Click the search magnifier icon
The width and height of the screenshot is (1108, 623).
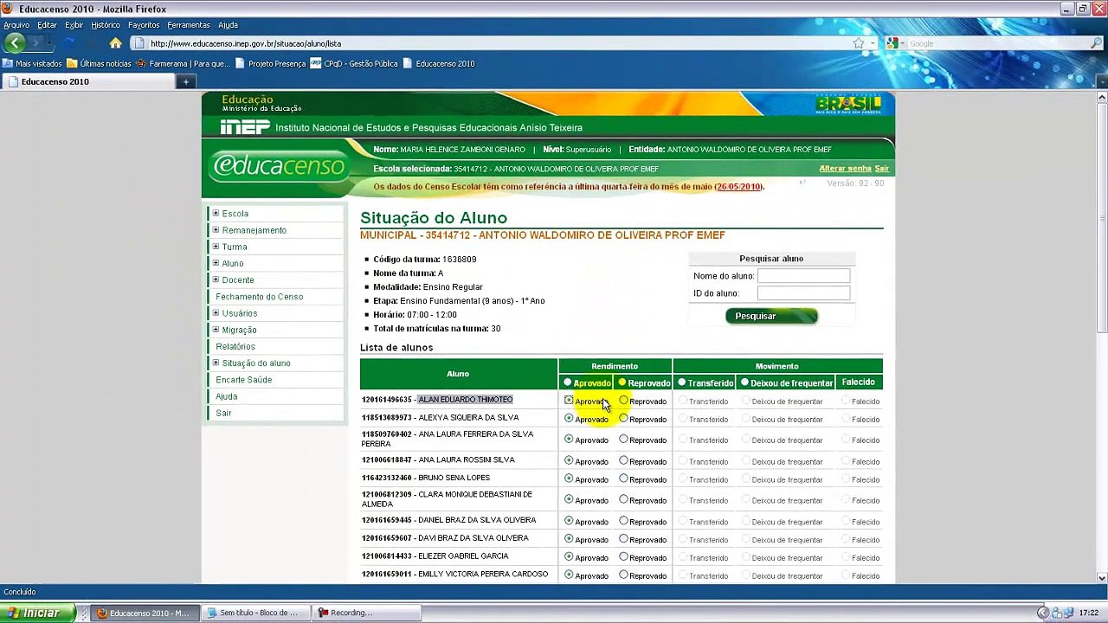pyautogui.click(x=1097, y=43)
